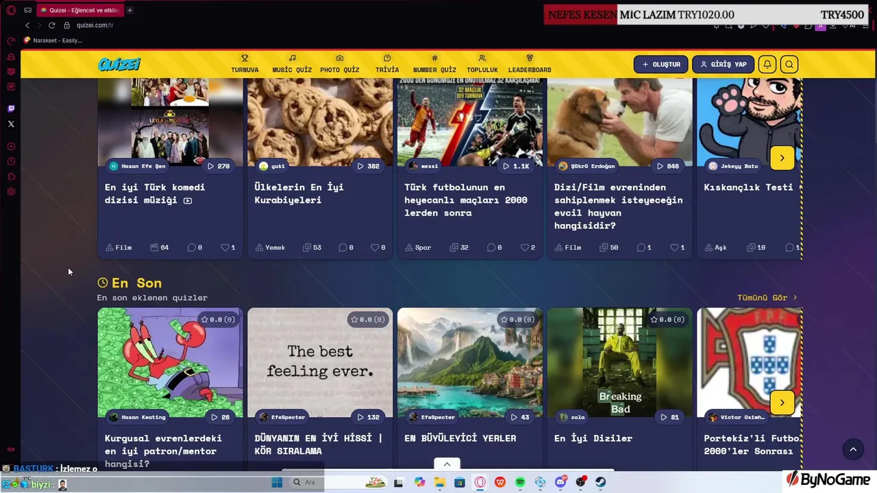Open MUSIC QUIZ menu item
The width and height of the screenshot is (877, 493).
click(x=292, y=64)
